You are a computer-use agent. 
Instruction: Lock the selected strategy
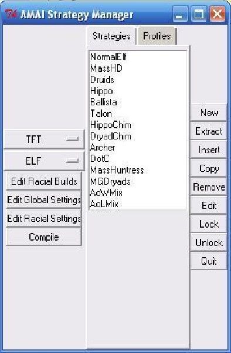click(209, 224)
